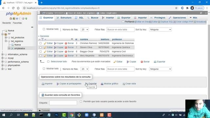Click the page settings gear icon top right
The height and width of the screenshot is (118, 210).
201,13
